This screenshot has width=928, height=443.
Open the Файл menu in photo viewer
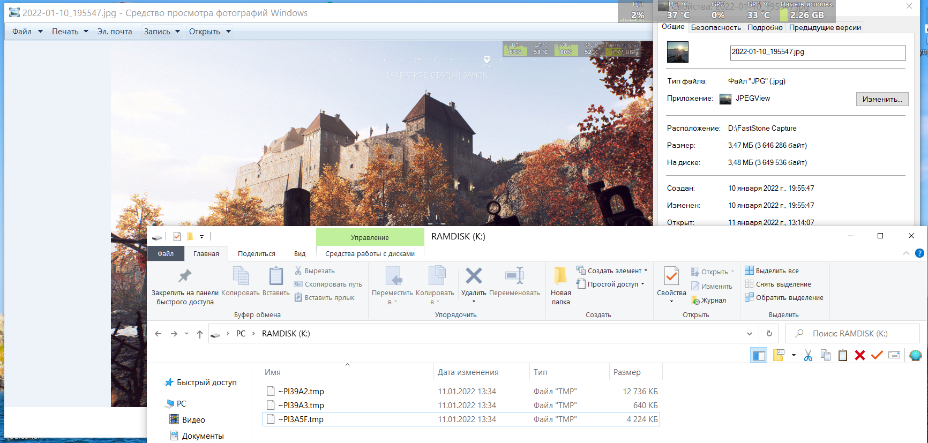pyautogui.click(x=27, y=32)
